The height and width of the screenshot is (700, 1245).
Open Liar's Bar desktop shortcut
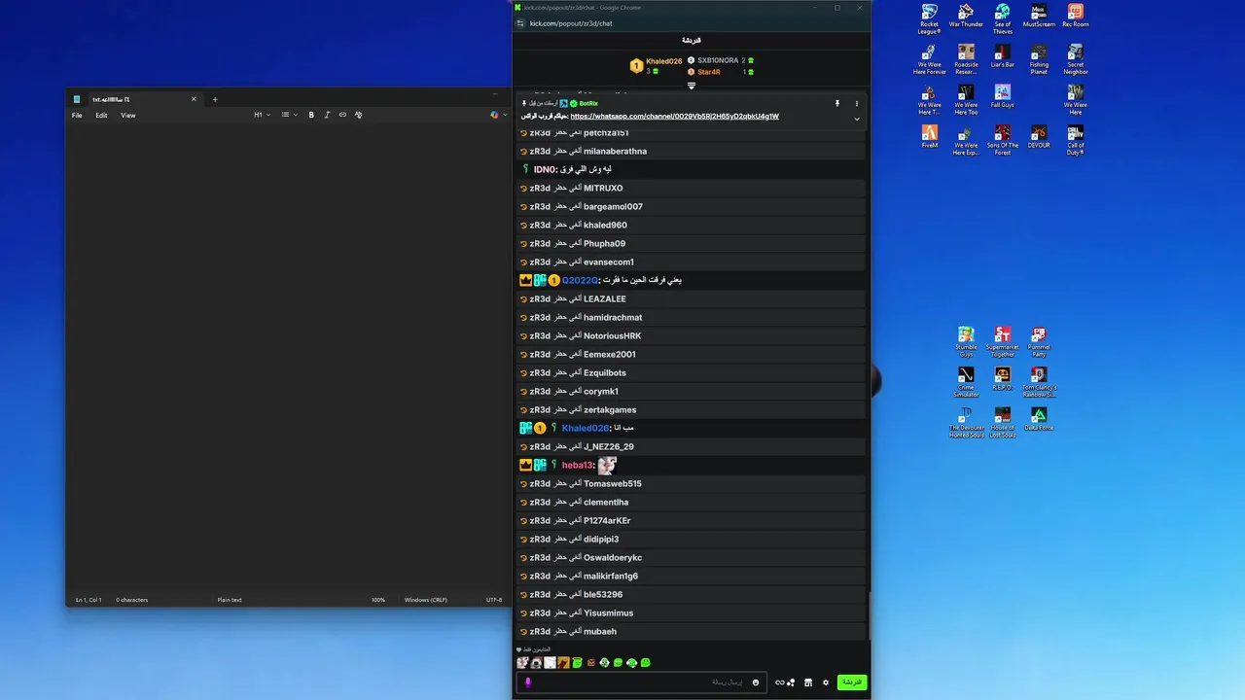pyautogui.click(x=1003, y=55)
